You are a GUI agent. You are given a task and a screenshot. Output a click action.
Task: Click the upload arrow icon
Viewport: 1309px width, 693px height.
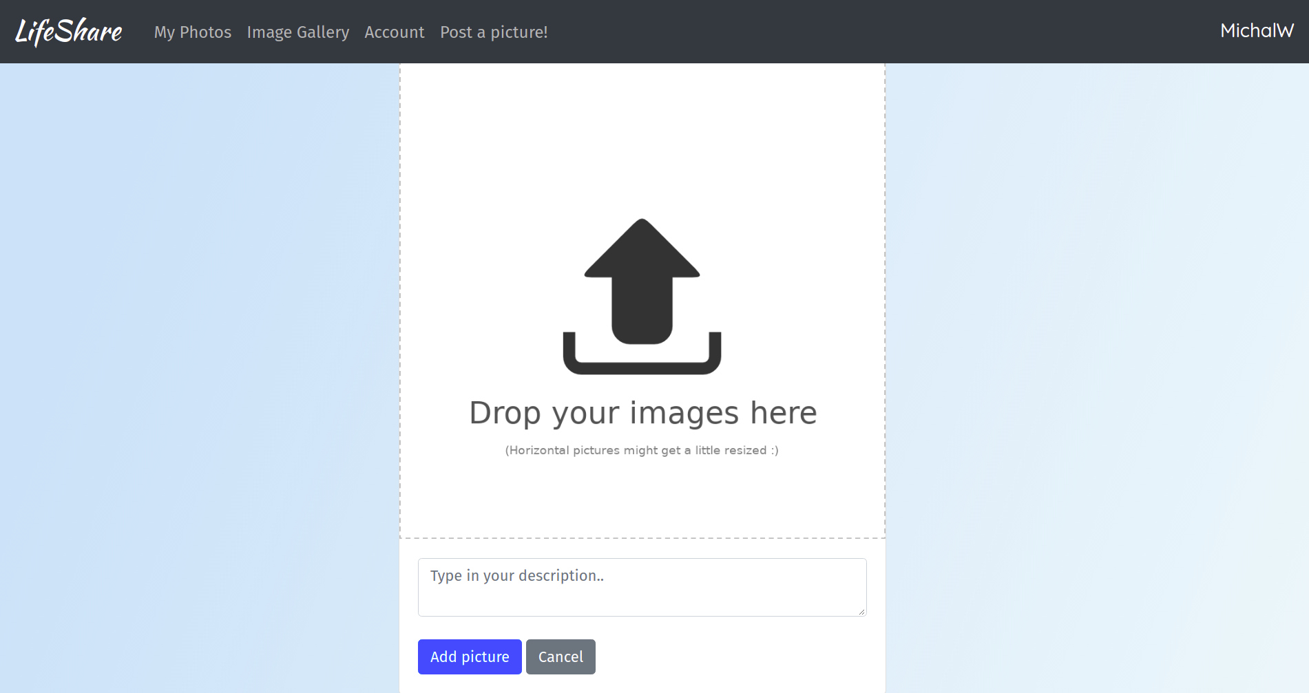[x=642, y=297]
